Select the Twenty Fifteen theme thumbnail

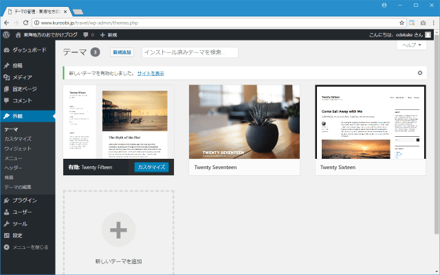pos(118,122)
